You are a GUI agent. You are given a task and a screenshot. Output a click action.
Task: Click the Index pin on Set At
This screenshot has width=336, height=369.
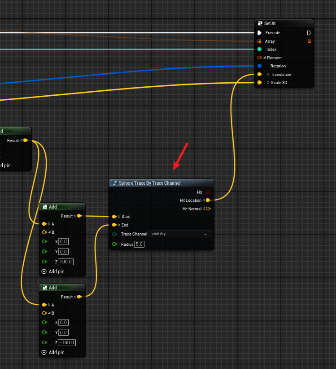(260, 49)
